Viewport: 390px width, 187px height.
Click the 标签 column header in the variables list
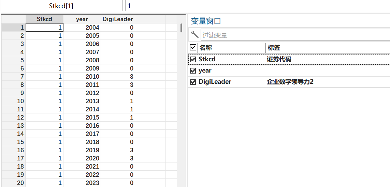tap(274, 48)
